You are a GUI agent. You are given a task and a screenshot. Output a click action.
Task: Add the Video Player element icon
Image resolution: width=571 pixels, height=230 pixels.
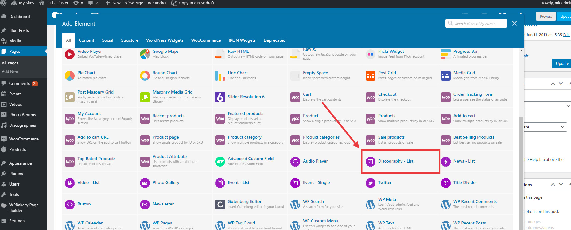[x=70, y=54]
